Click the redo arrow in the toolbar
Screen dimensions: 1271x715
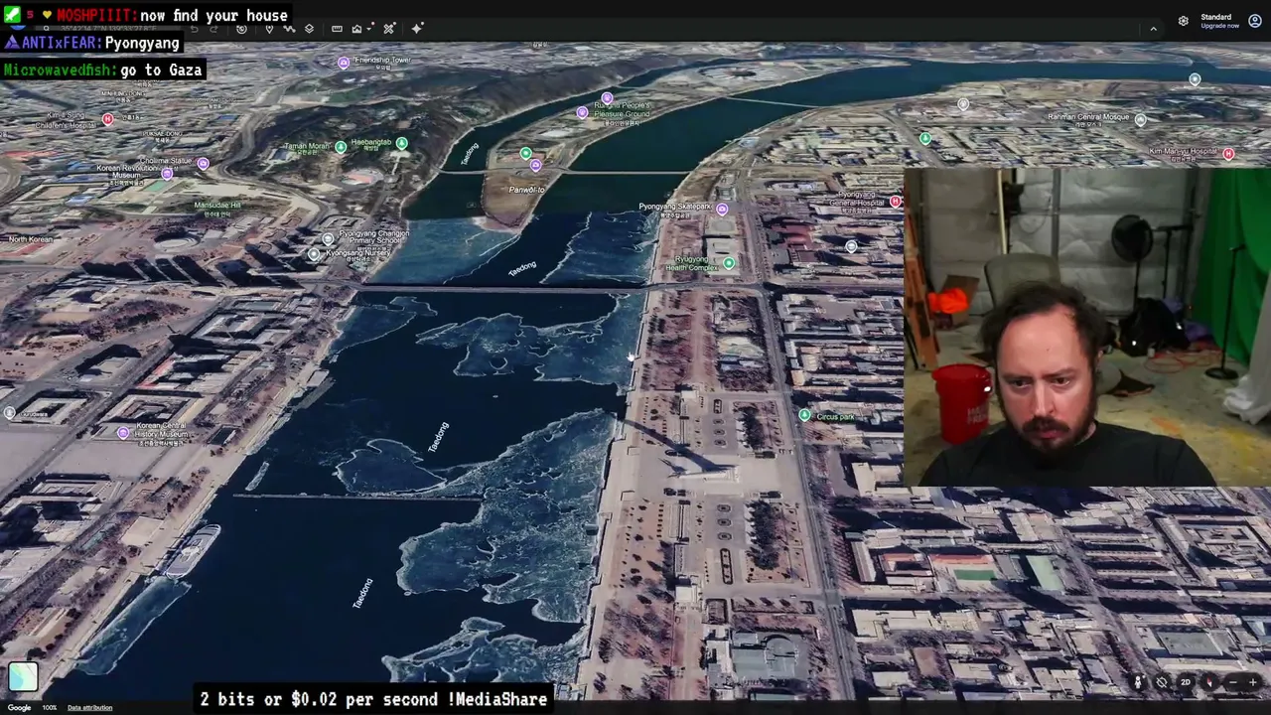(214, 29)
